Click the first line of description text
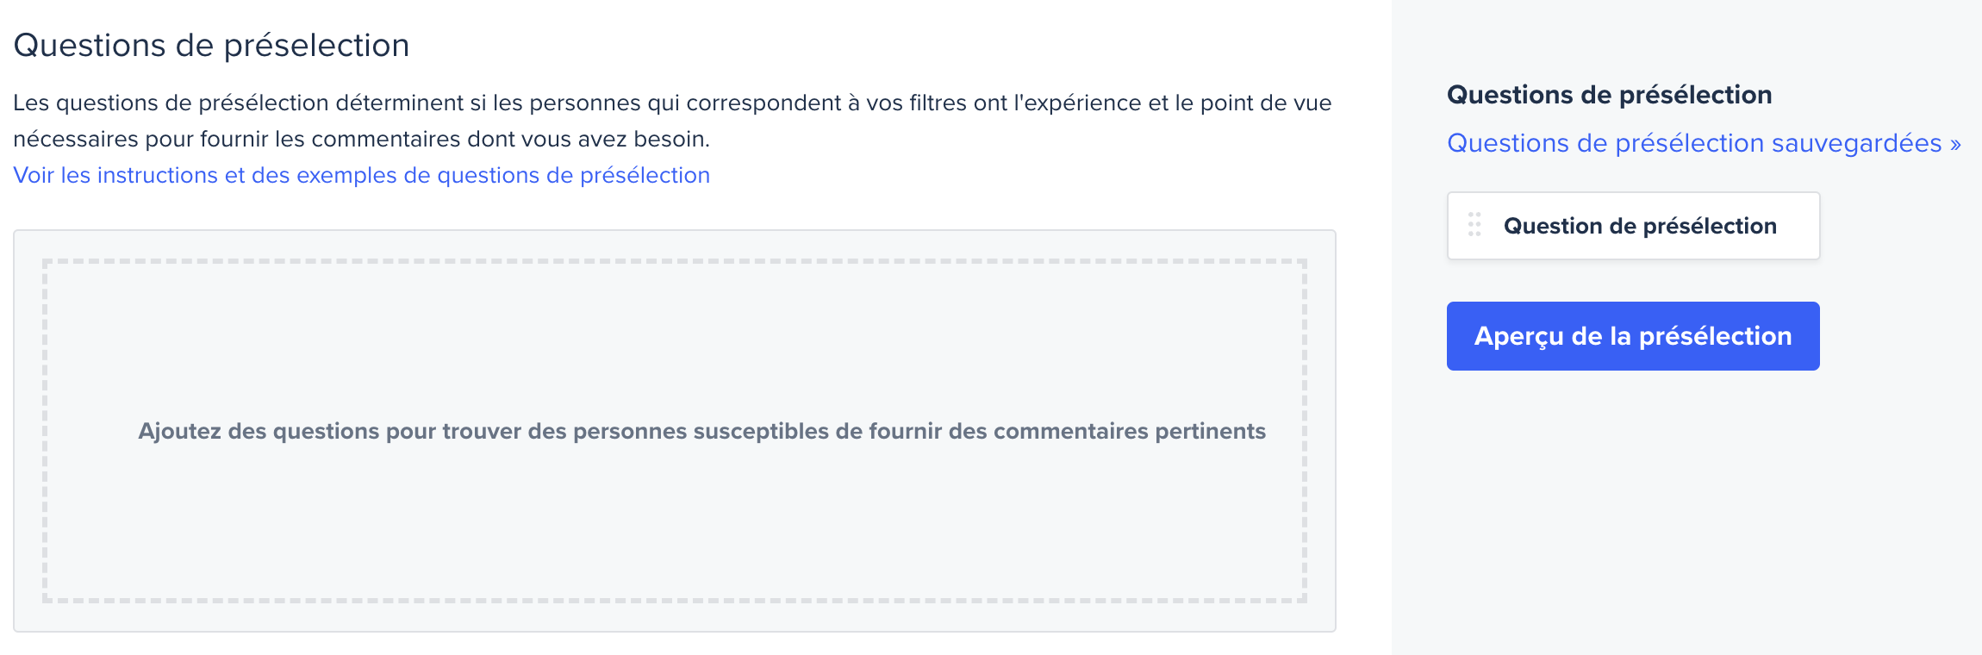 click(x=672, y=103)
